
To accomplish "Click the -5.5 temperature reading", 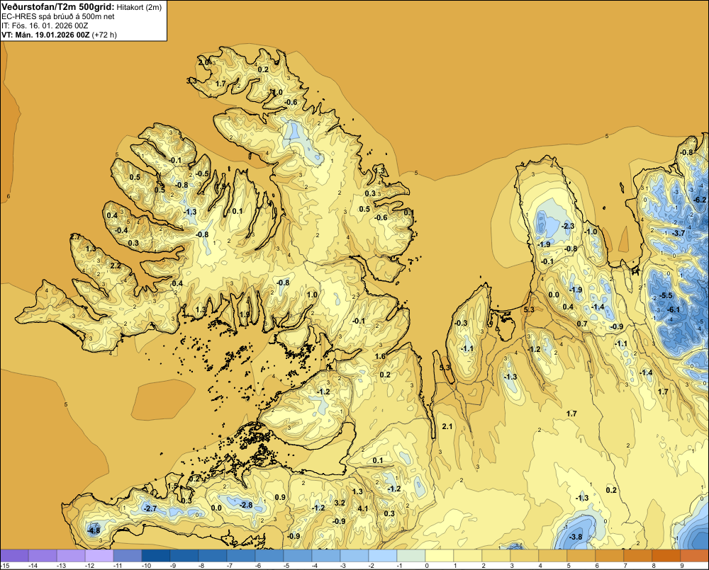I will [665, 295].
